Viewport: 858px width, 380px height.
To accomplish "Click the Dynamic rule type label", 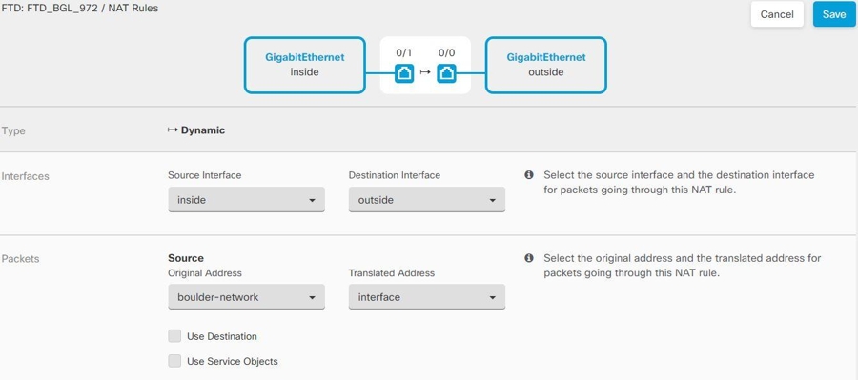I will coord(203,130).
